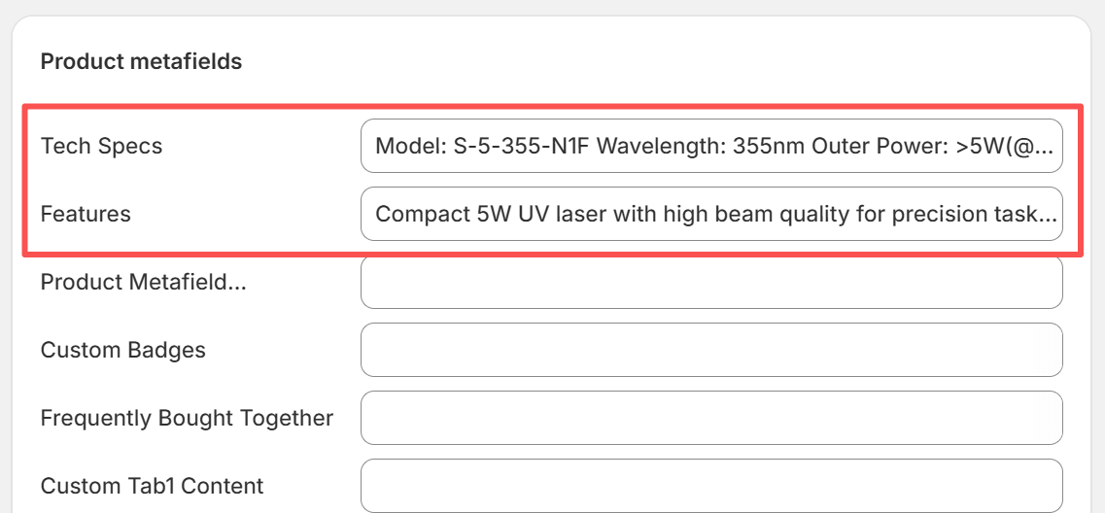Click 'high beam quality' in the Features value
This screenshot has height=513, width=1105.
tap(746, 214)
